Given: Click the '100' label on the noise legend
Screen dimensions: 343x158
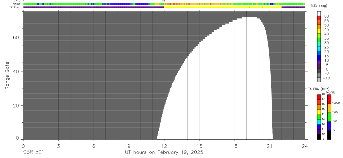Looking at the screenshot, I should coord(335,121).
